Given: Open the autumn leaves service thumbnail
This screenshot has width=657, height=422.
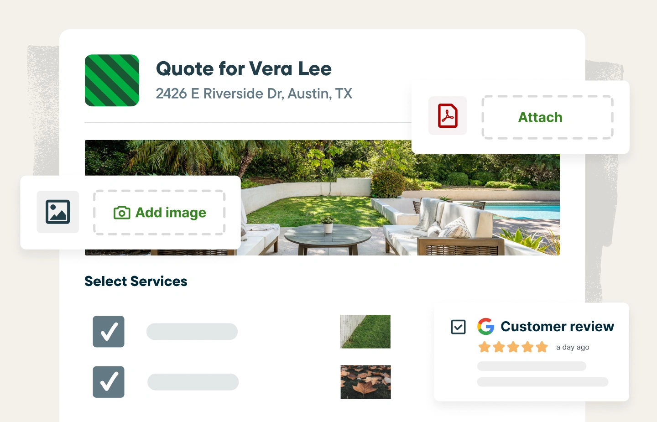Looking at the screenshot, I should [365, 382].
